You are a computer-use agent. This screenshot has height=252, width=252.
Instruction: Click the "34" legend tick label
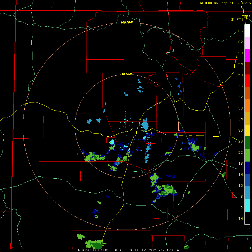[x=241, y=119]
